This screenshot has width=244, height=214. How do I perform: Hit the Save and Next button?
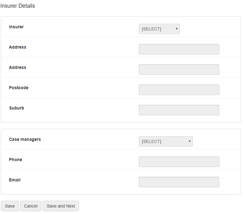[x=61, y=206]
